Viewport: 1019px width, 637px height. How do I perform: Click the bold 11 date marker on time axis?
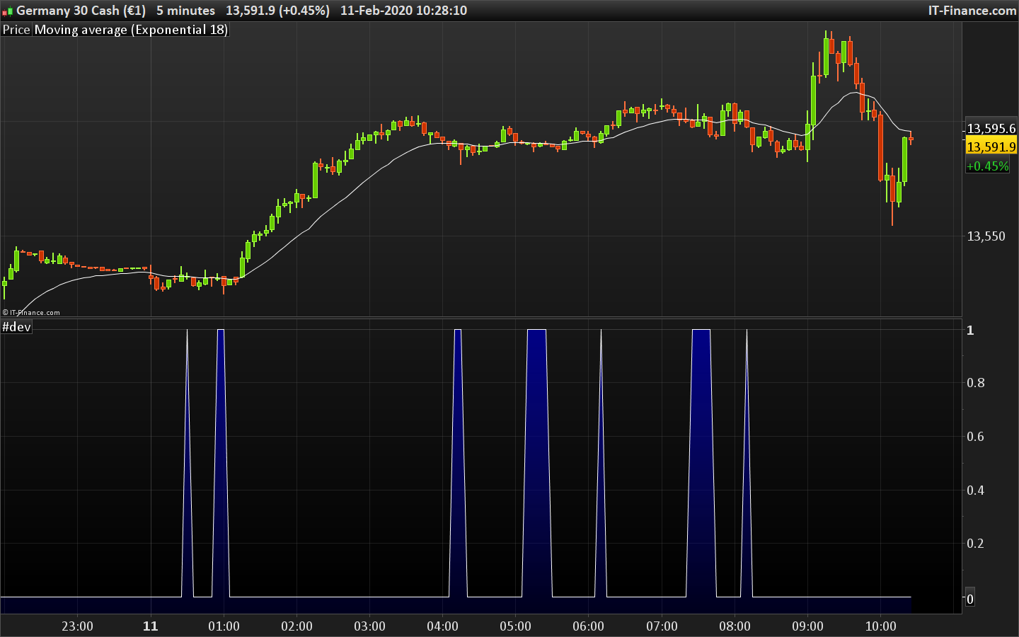click(x=151, y=626)
